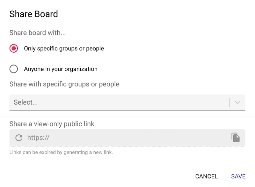
Task: Click the page copy icon at right
Action: click(x=236, y=137)
